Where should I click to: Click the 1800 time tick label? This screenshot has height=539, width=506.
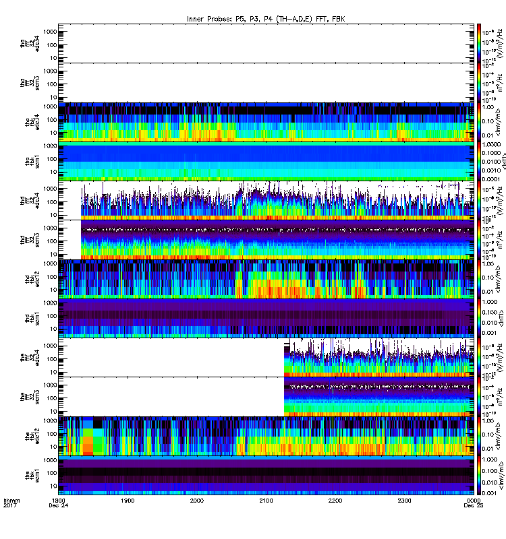tap(59, 501)
